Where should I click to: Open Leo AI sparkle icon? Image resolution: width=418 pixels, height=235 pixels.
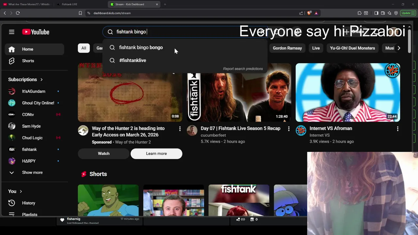(389, 13)
